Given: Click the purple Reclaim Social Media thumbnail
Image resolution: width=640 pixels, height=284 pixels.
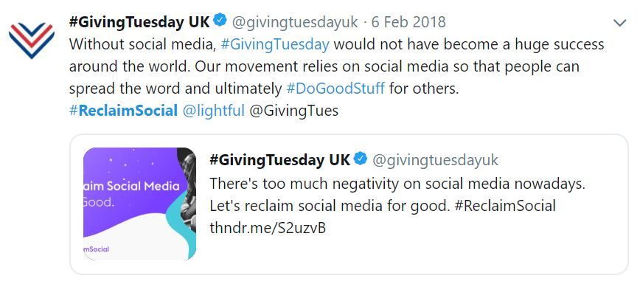Looking at the screenshot, I should tap(139, 204).
